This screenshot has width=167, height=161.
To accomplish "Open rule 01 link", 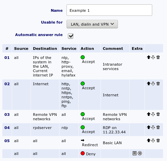I will pyautogui.click(x=7, y=58).
